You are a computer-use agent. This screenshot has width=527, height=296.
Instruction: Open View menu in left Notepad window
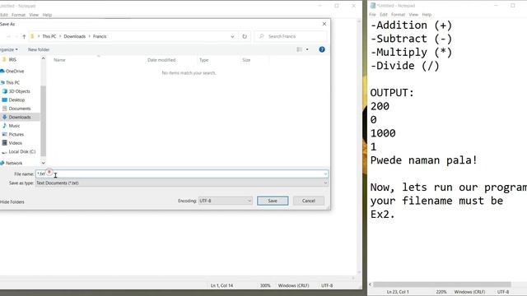(x=34, y=15)
